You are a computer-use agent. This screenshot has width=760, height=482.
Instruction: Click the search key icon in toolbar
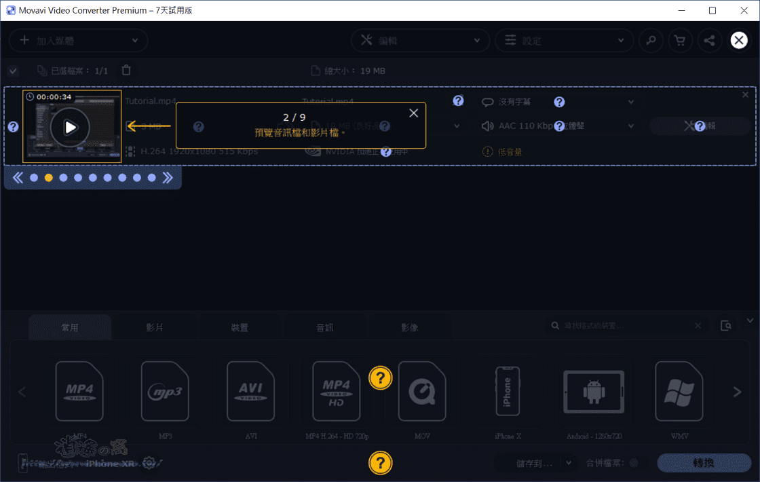(651, 41)
